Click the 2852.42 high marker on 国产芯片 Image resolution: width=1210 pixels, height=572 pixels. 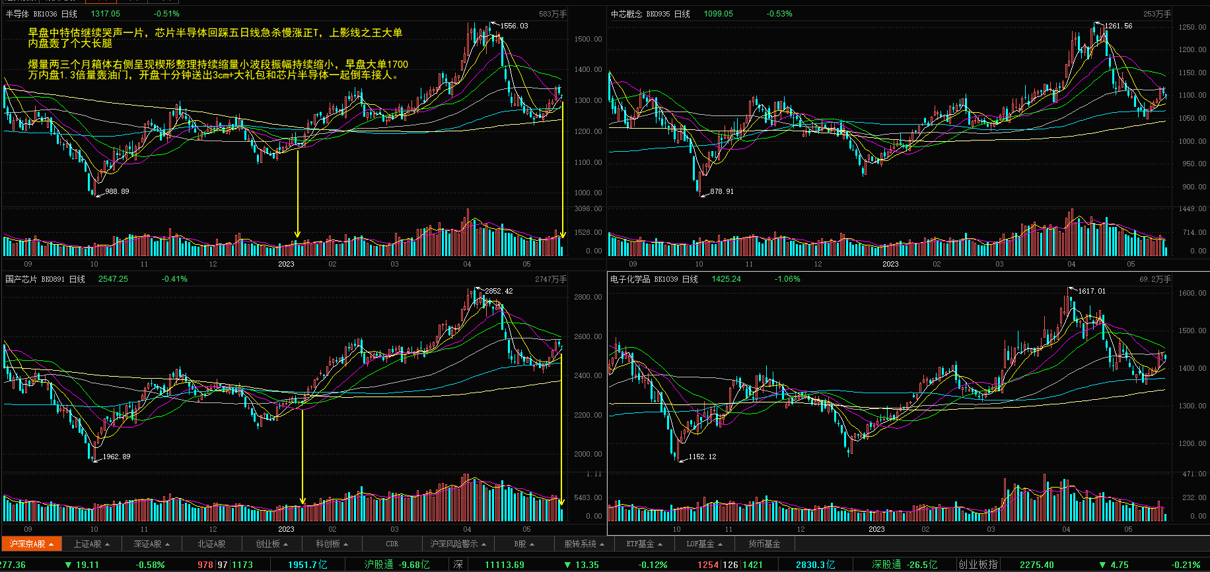pos(499,291)
